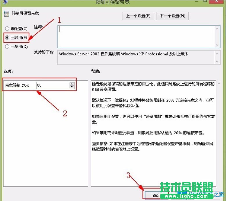Click the 带宽限制 (%): label
Image resolution: width=226 pixels, height=201 pixels.
click(17, 85)
